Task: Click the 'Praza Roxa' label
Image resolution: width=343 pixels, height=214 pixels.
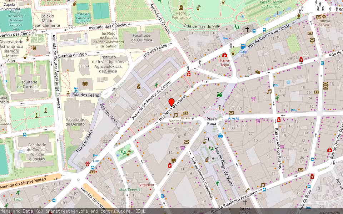Action: tap(211, 121)
